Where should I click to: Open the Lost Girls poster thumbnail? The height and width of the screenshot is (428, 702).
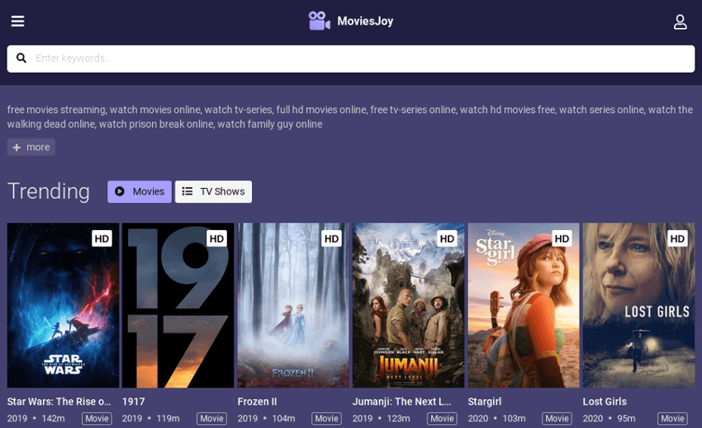tap(638, 305)
